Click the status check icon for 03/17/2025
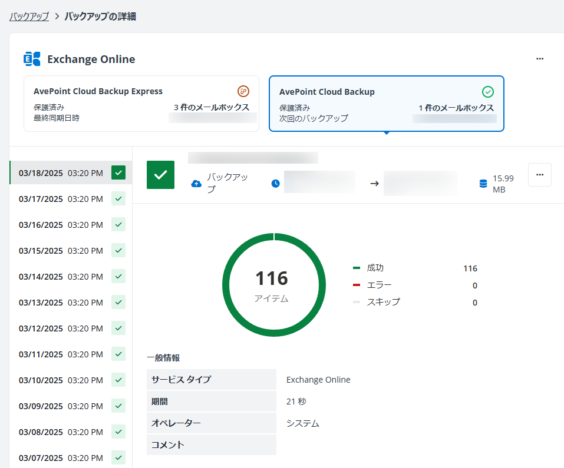The width and height of the screenshot is (564, 468). click(118, 198)
